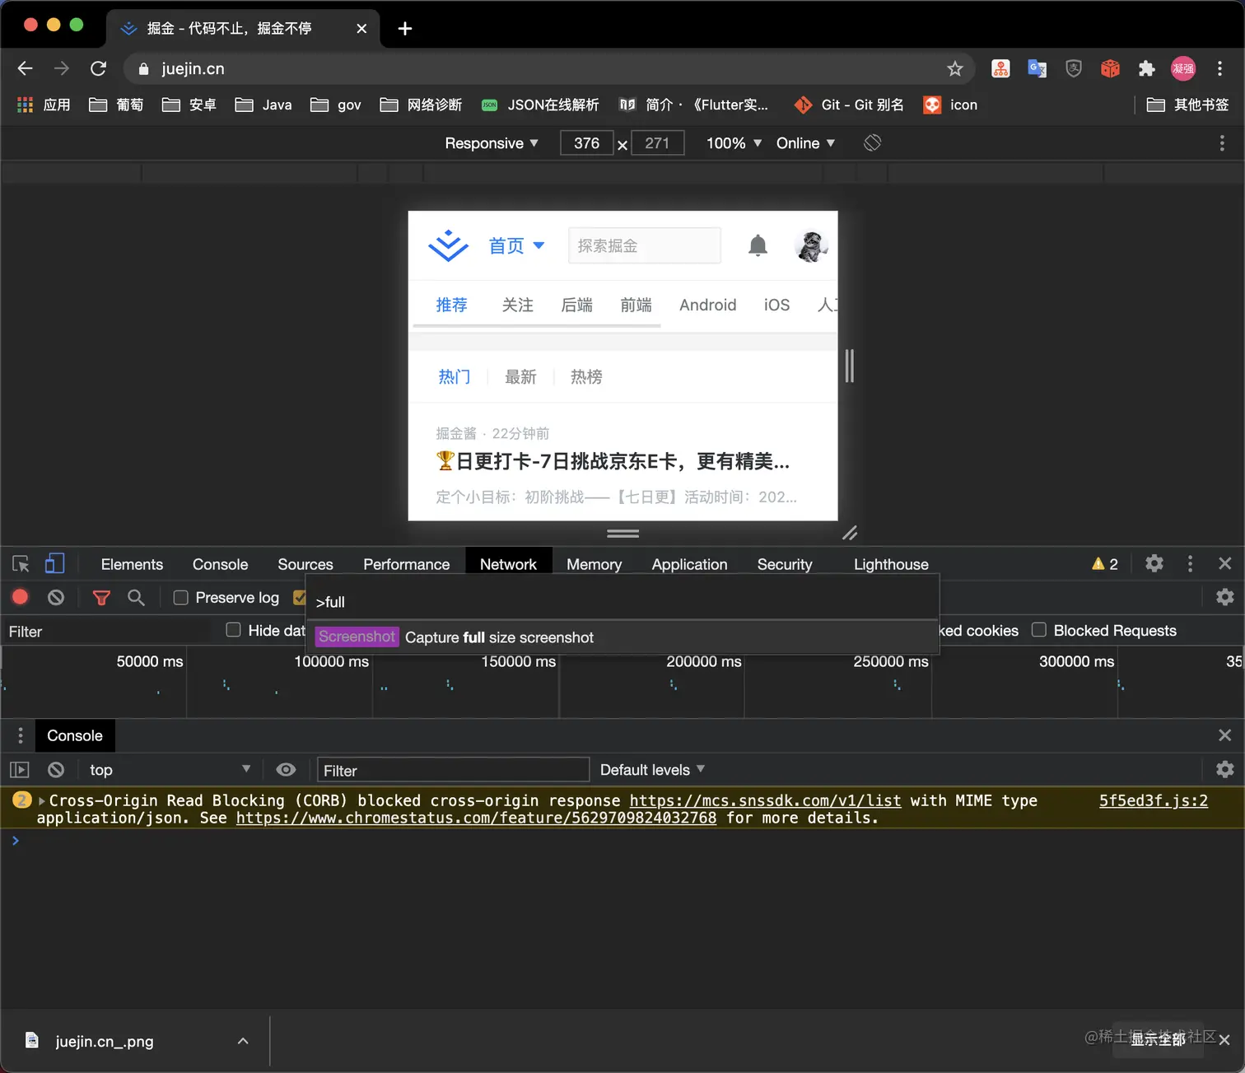1245x1073 pixels.
Task: Search network requests with the magnifier
Action: tap(136, 597)
